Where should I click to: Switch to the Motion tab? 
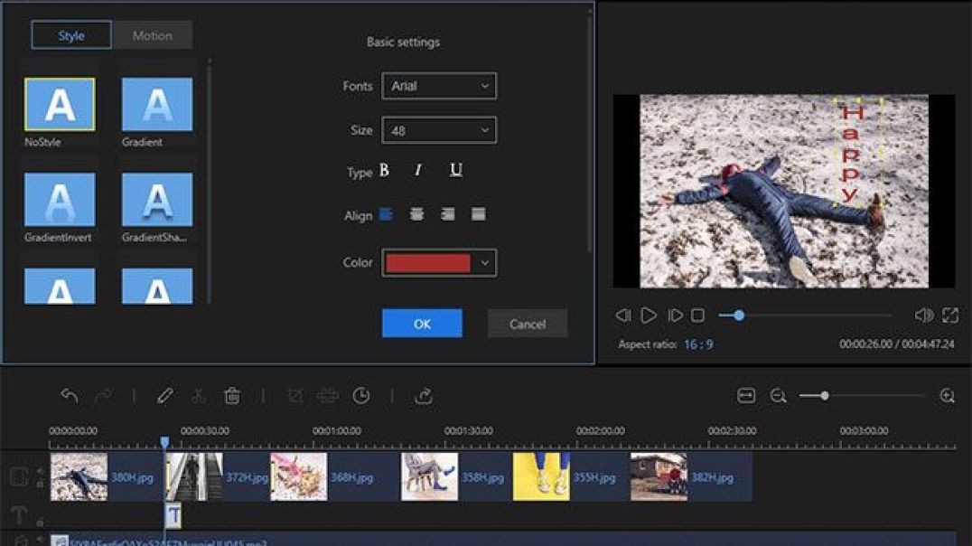pyautogui.click(x=152, y=35)
